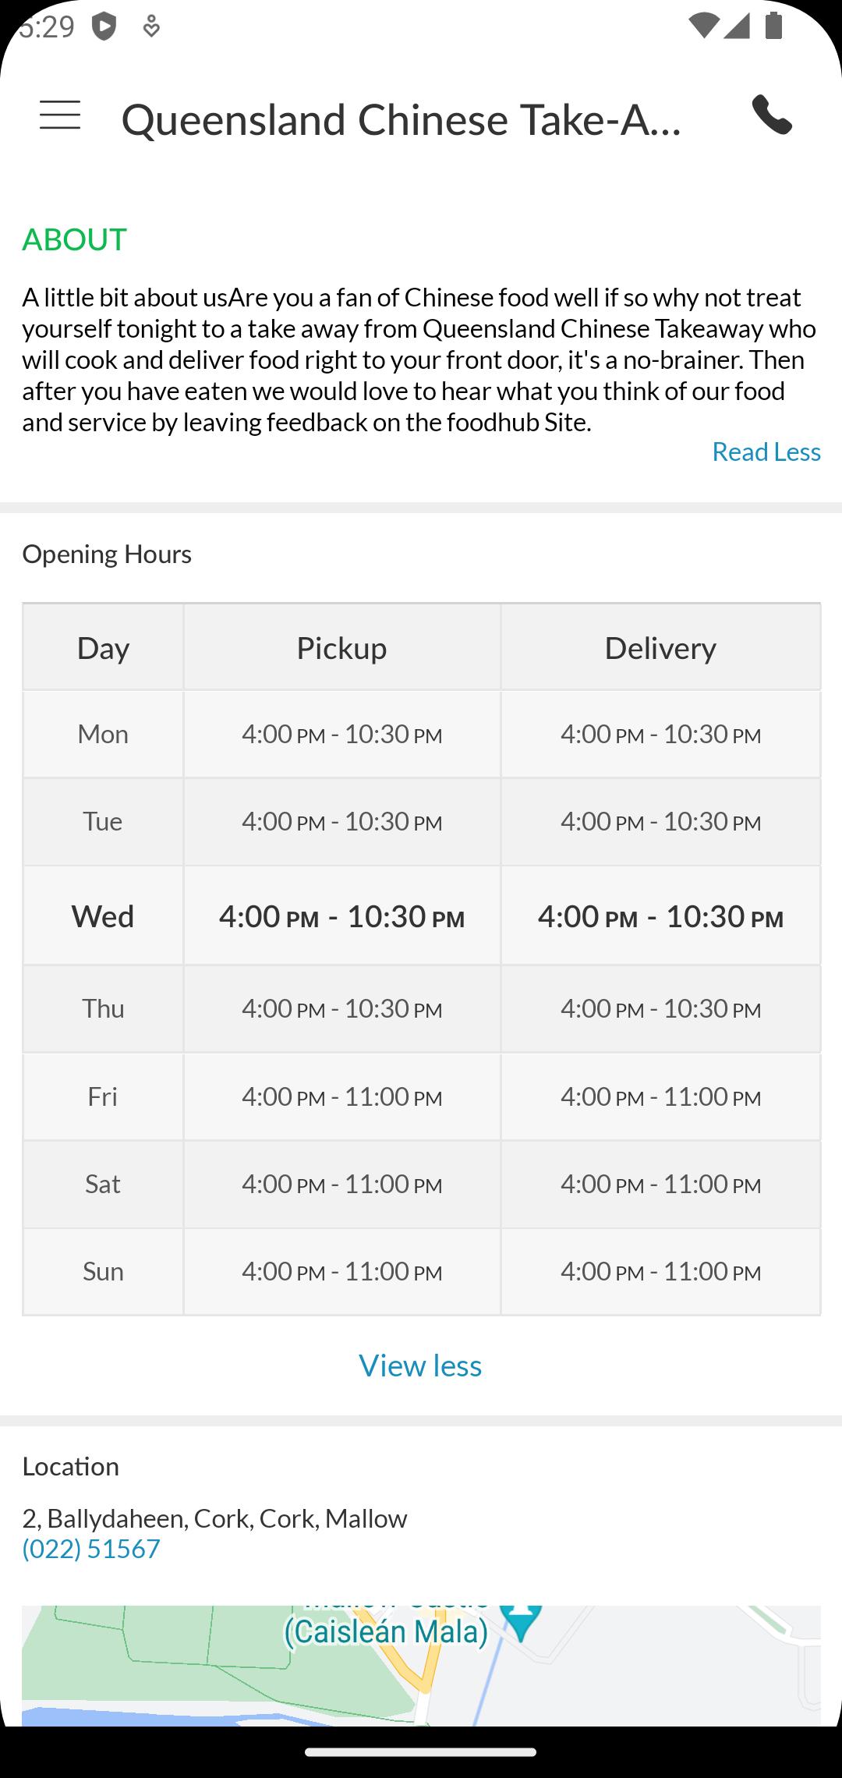Tap the phone call icon

[x=772, y=115]
